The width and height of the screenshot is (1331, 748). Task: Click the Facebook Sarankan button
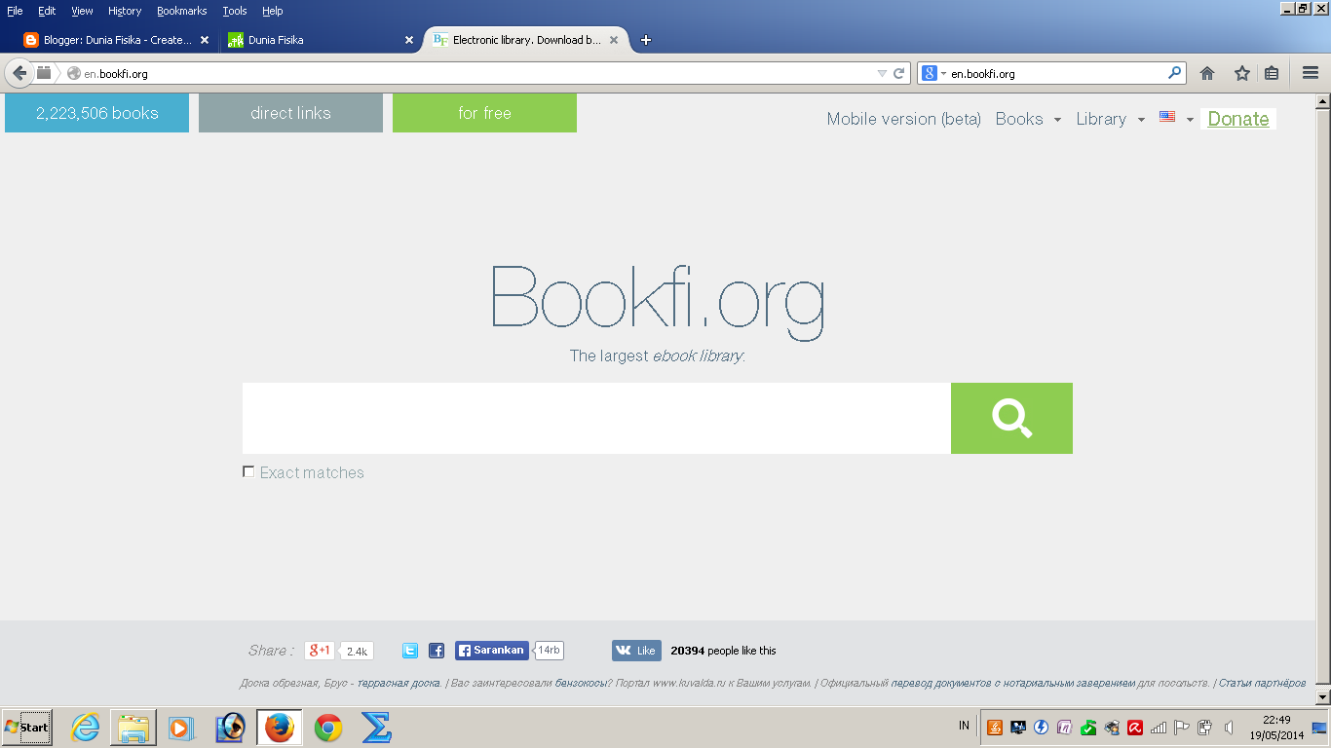(492, 651)
